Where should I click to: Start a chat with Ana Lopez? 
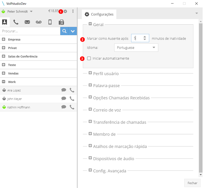point(64,90)
